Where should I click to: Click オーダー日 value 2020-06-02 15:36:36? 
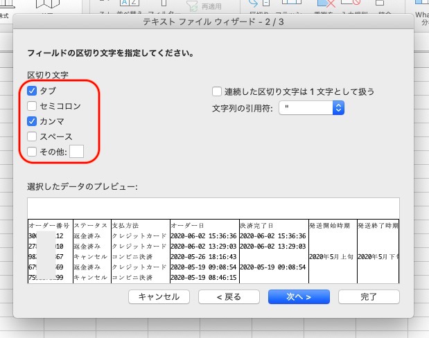tap(204, 236)
